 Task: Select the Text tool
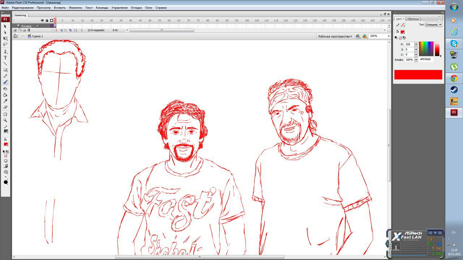pos(5,57)
